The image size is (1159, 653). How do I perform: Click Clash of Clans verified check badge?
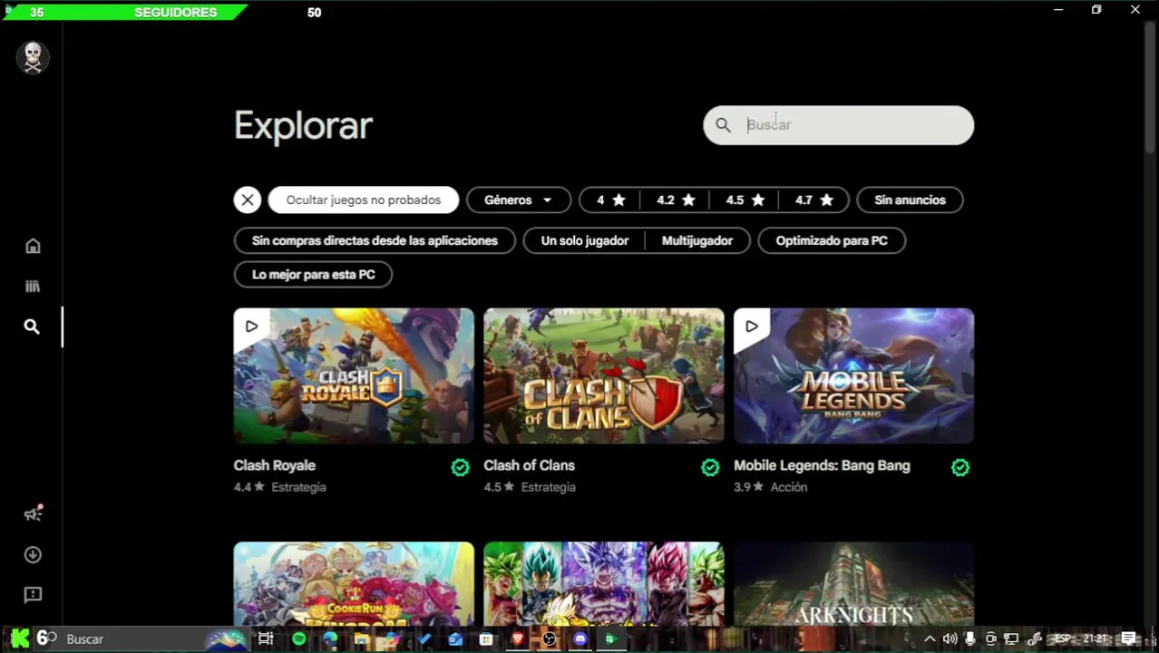(x=710, y=467)
